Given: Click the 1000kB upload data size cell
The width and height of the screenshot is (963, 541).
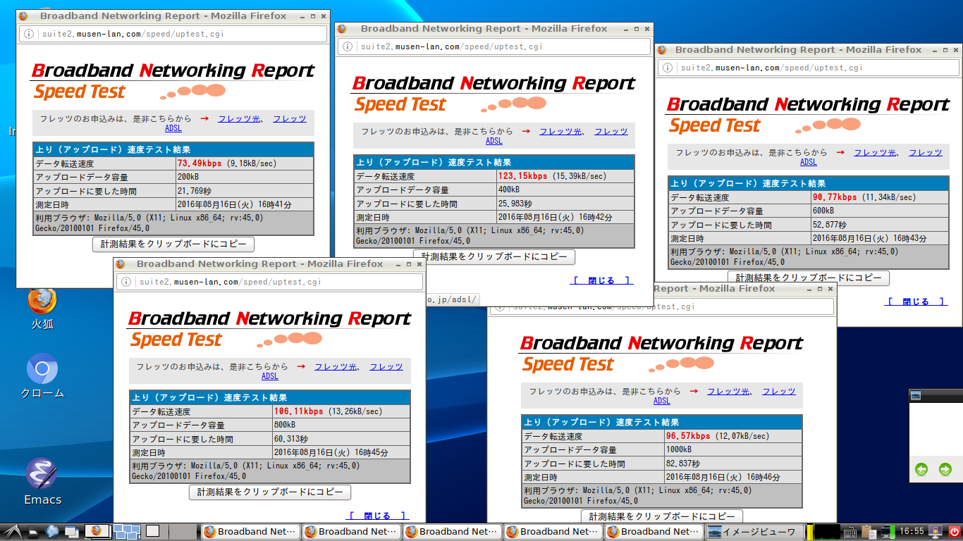Looking at the screenshot, I should (733, 449).
